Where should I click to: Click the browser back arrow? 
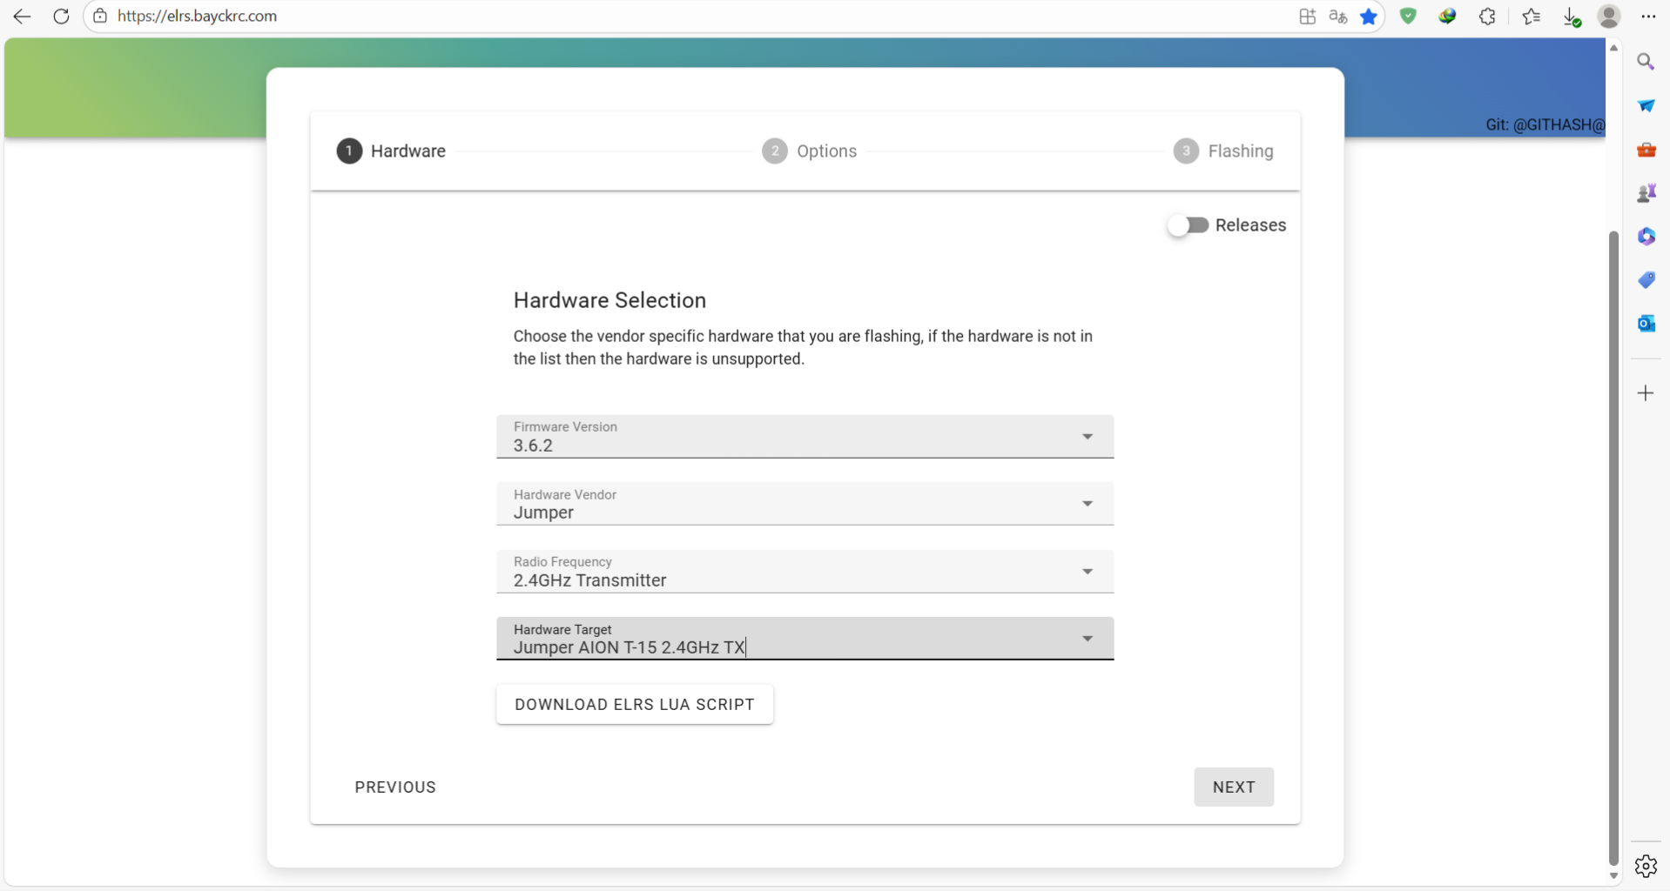tap(22, 17)
